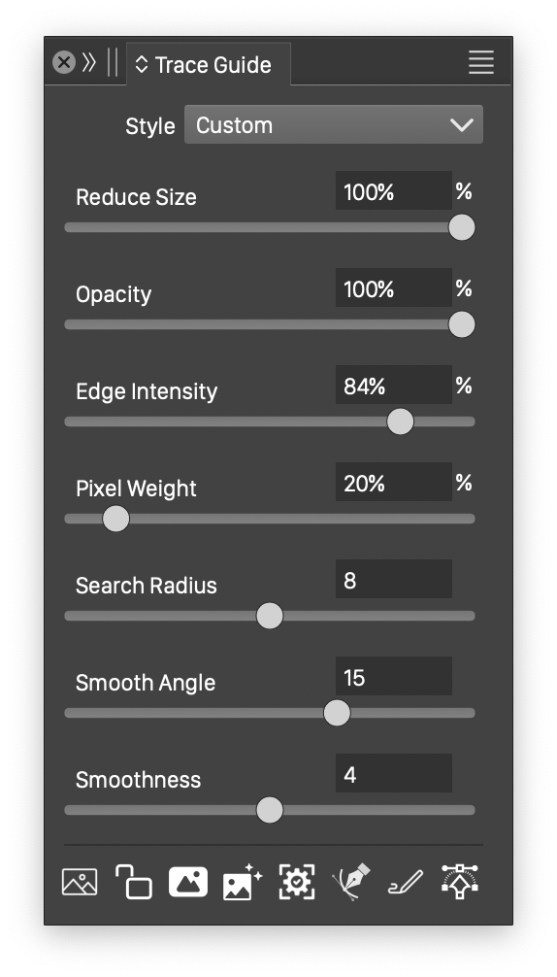Image resolution: width=557 pixels, height=977 pixels.
Task: Click the Pixel Weight value field
Action: [x=394, y=483]
